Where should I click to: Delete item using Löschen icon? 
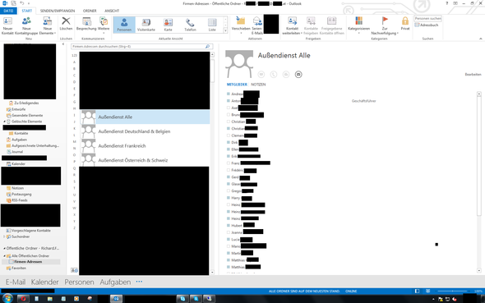[66, 21]
